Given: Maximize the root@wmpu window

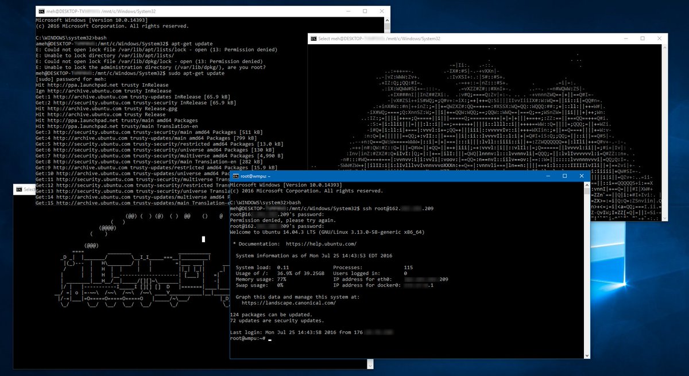Looking at the screenshot, I should (564, 176).
